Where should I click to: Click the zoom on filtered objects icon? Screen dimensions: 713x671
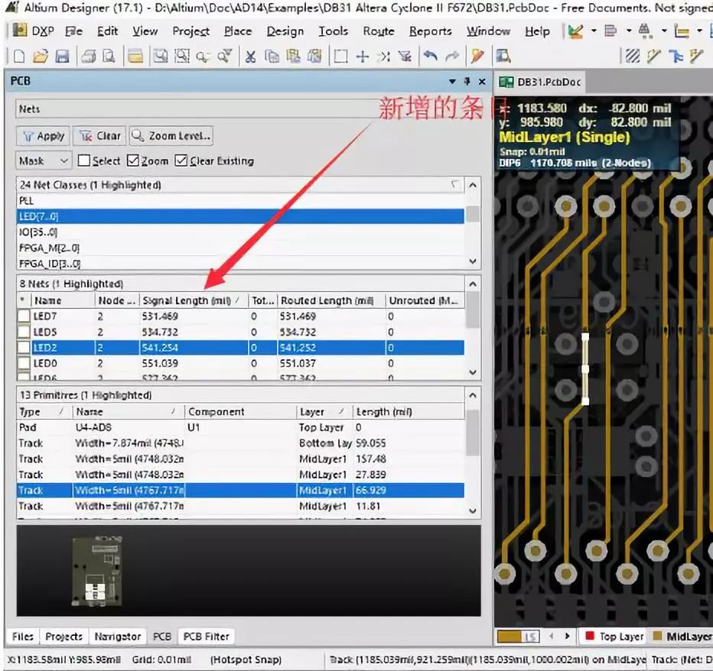tap(224, 57)
